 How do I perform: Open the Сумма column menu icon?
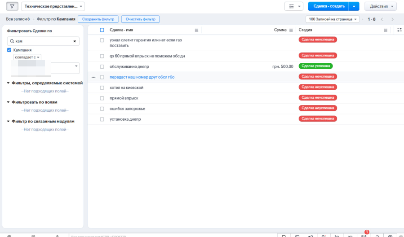click(291, 30)
